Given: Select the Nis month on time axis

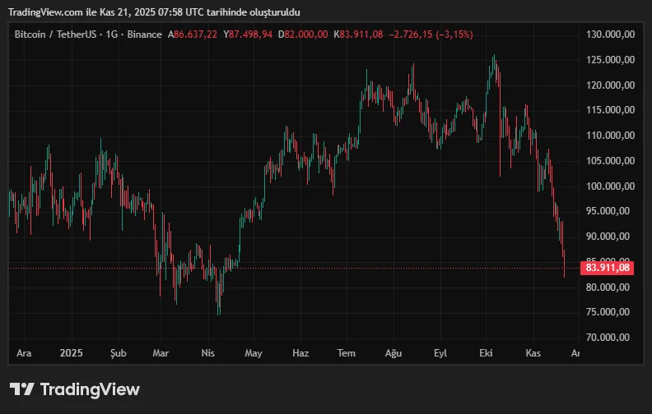Looking at the screenshot, I should point(208,353).
